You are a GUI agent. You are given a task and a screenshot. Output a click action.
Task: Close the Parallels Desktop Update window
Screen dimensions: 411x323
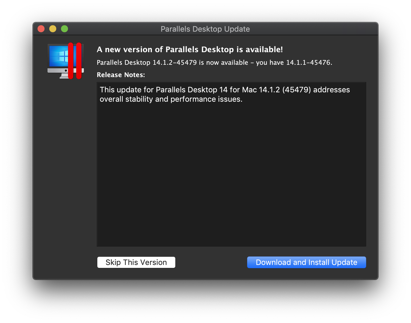pyautogui.click(x=41, y=29)
